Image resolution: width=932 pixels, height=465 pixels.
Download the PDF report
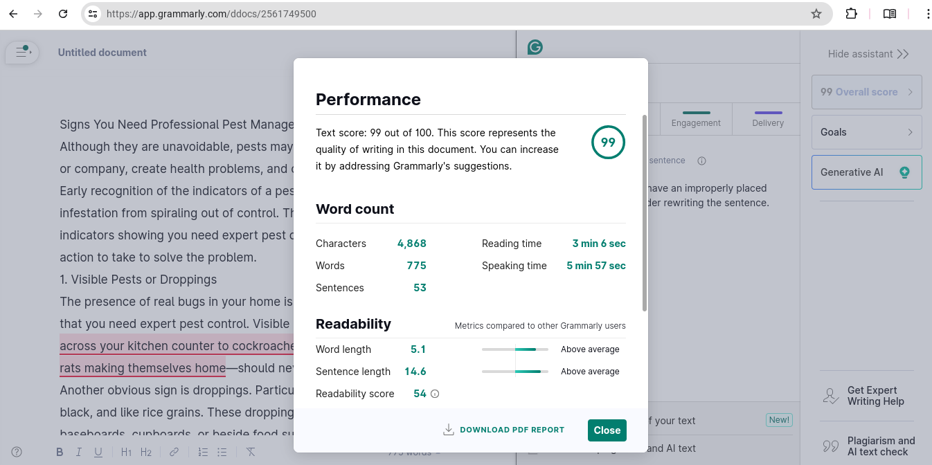(x=504, y=430)
